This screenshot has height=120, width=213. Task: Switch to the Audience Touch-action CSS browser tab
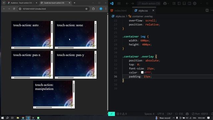(22, 3)
